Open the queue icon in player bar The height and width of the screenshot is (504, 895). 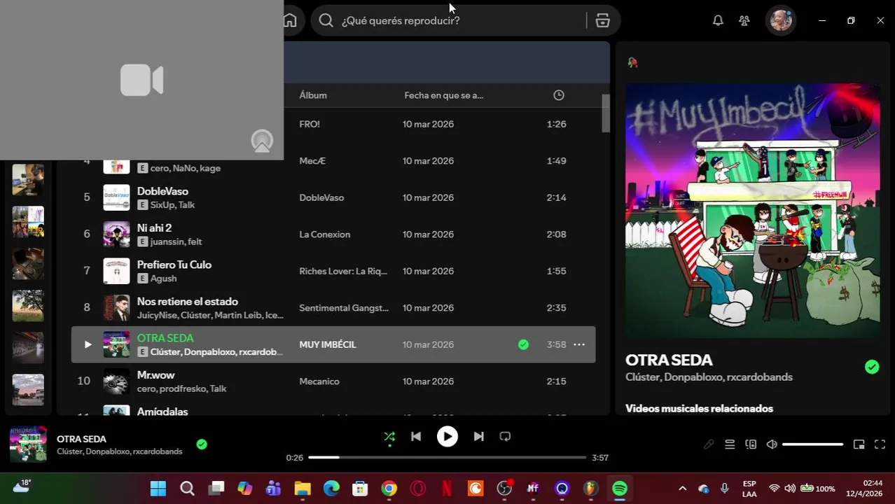730,444
